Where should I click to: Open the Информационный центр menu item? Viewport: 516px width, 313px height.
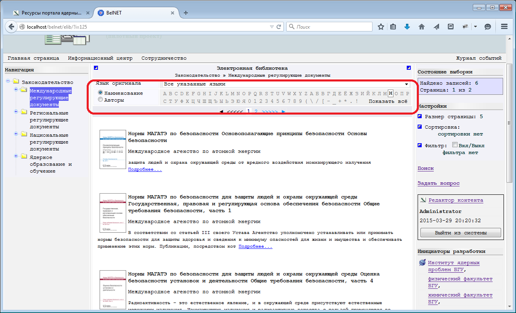tap(100, 58)
